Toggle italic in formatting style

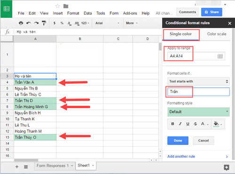coord(180,124)
